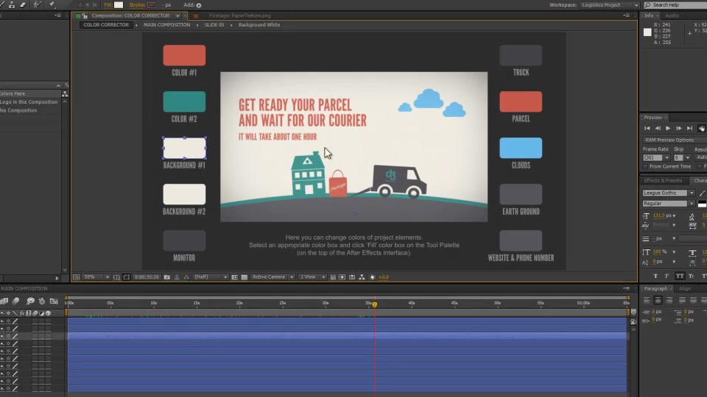Go to MAIN COMPOSITION in breadcrumb
This screenshot has height=397, width=707.
(x=167, y=25)
